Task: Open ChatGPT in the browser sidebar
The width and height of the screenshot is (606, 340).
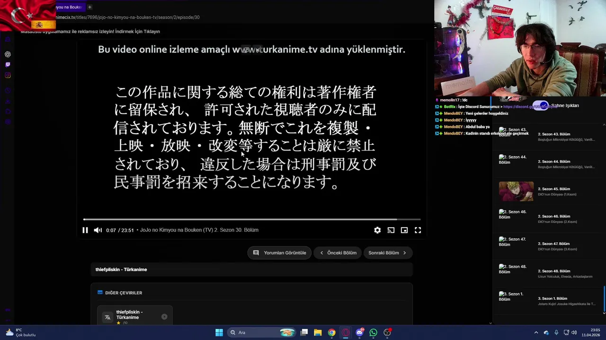Action: click(x=8, y=54)
